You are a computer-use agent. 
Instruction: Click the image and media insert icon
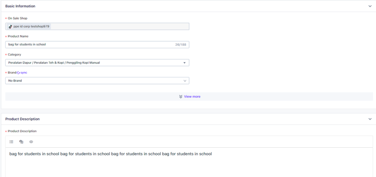tap(21, 142)
